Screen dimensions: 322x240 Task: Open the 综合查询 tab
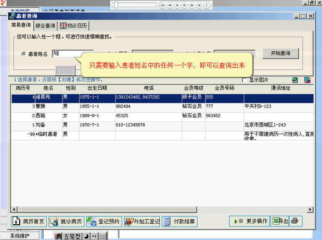click(45, 26)
